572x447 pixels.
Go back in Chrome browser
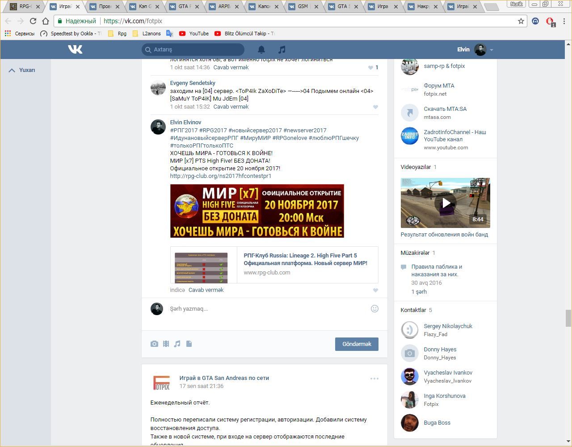click(8, 21)
